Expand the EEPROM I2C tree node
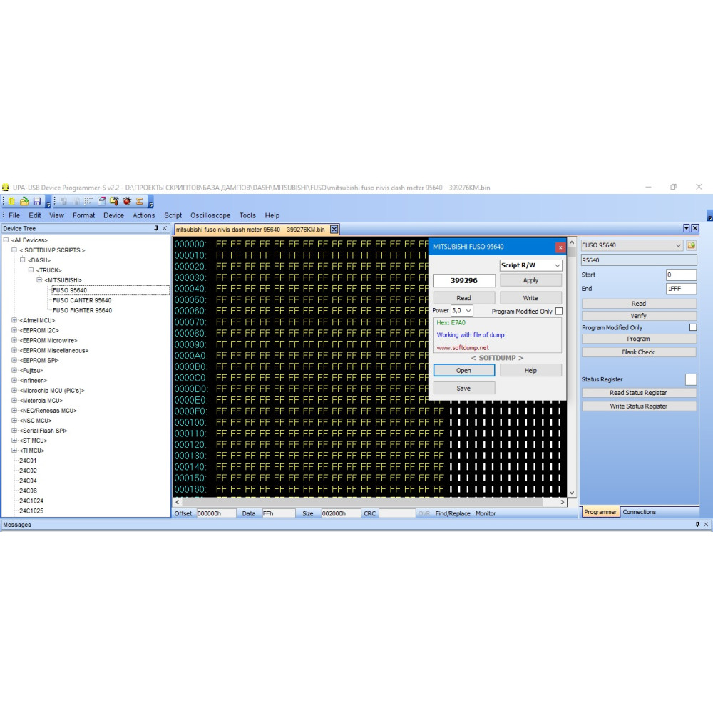The width and height of the screenshot is (713, 713). tap(14, 330)
